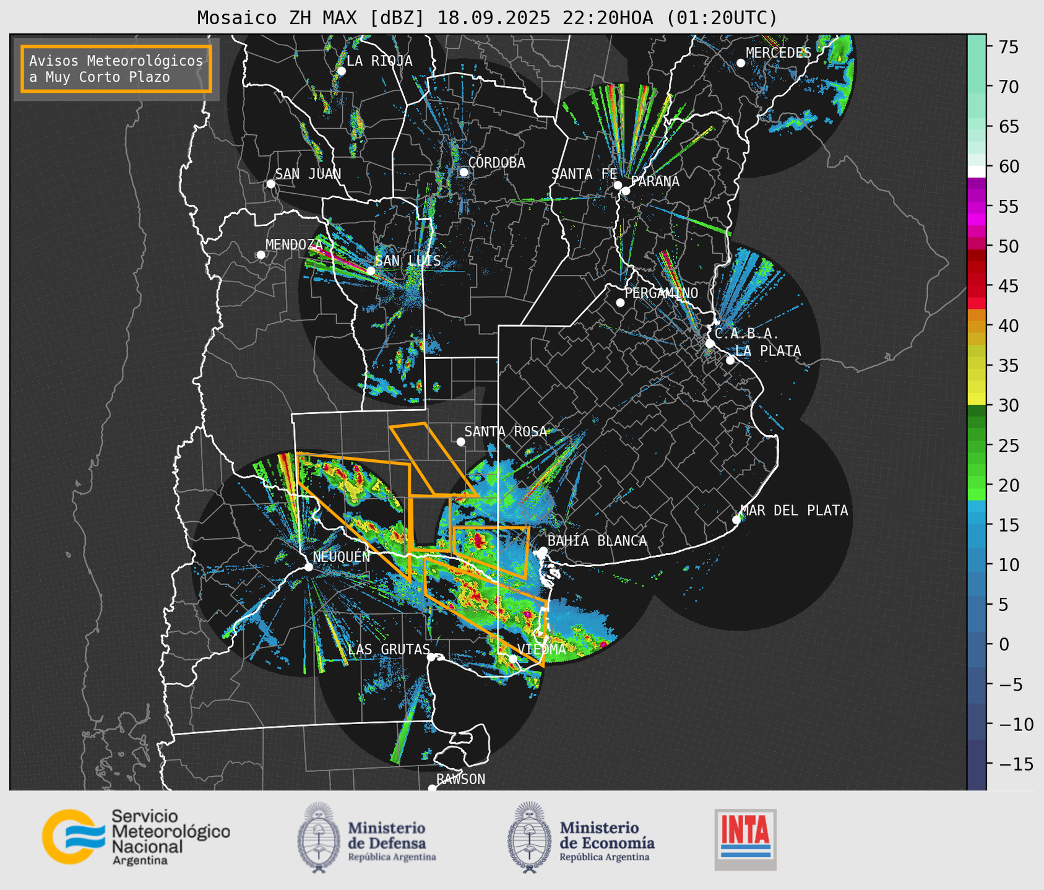Click the Santa Rosa city marker dot

(x=460, y=441)
